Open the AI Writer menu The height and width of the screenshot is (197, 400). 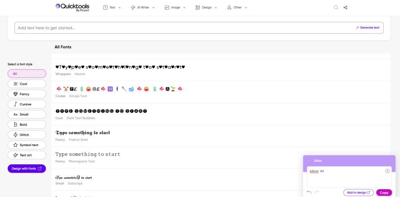point(143,7)
